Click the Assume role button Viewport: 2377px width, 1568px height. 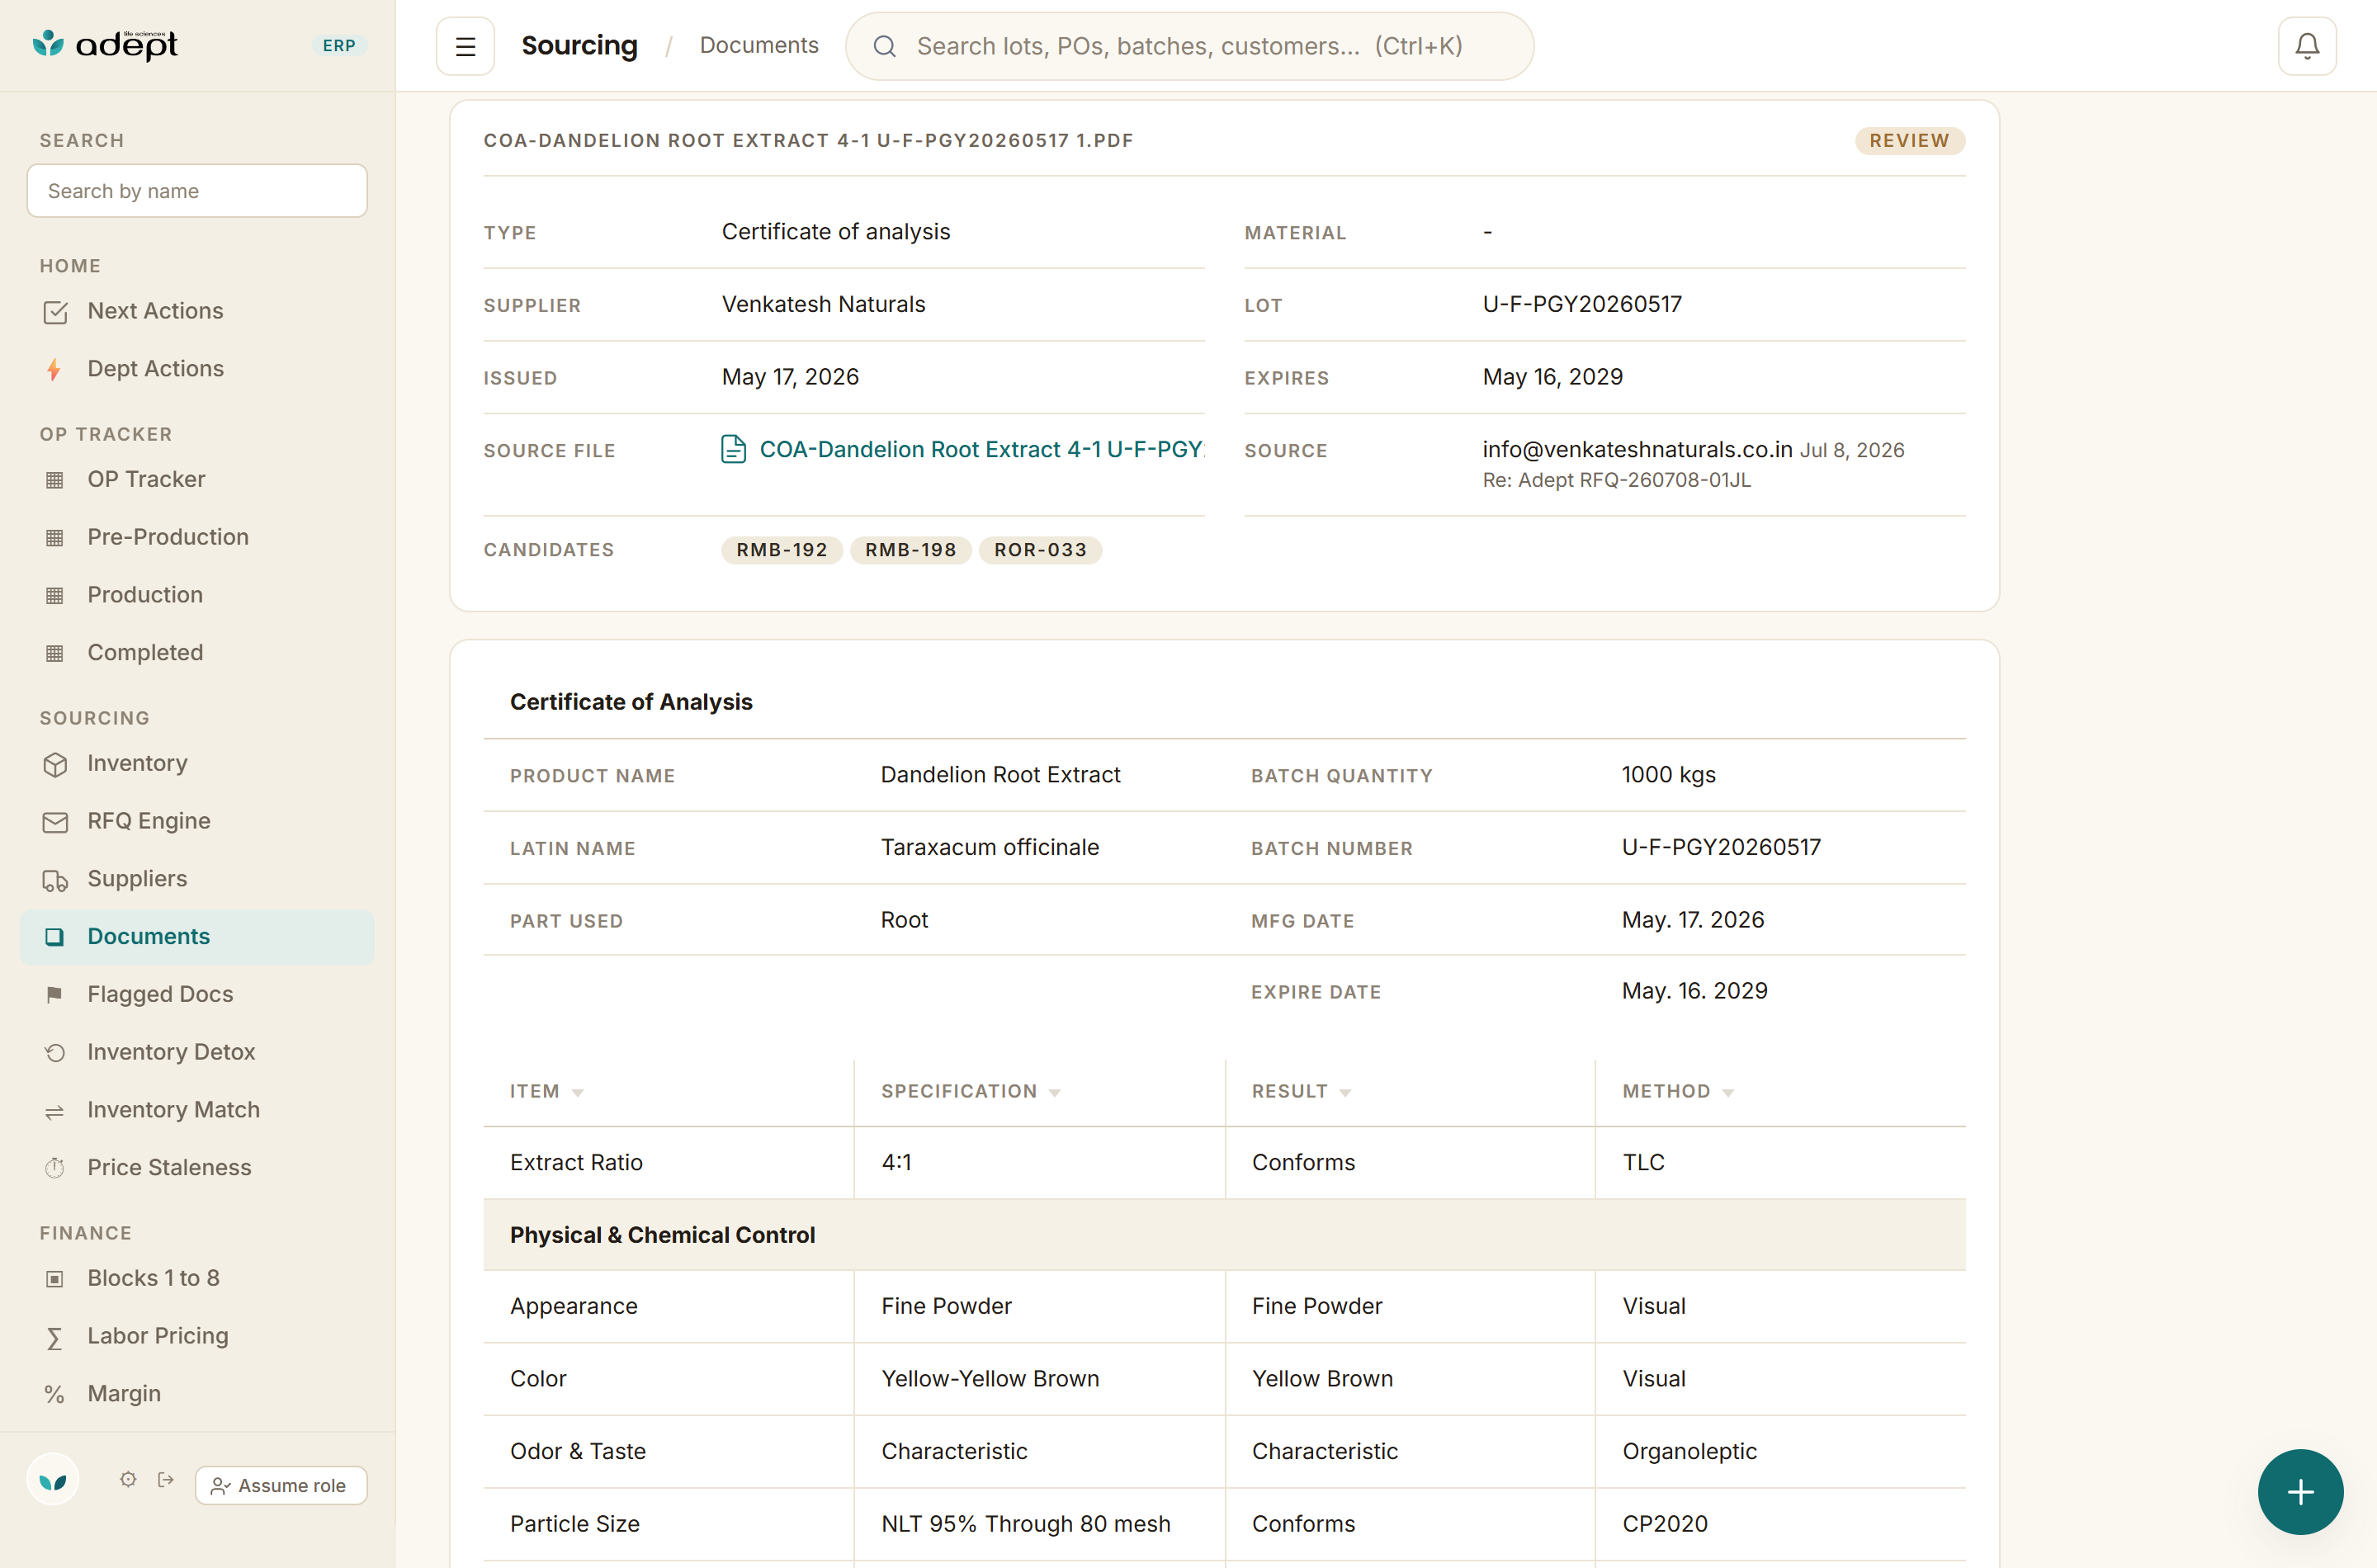tap(281, 1485)
